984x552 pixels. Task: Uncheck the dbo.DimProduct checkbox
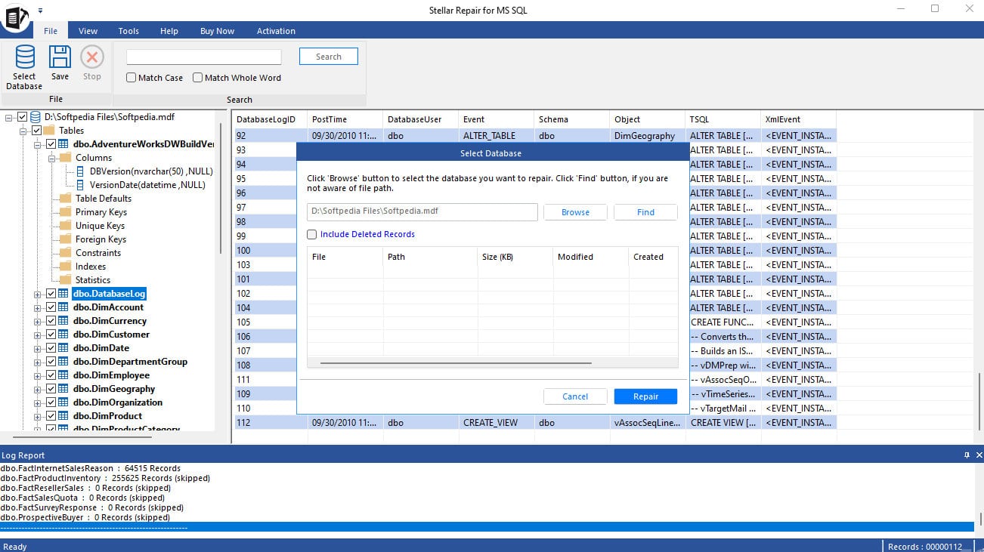51,416
